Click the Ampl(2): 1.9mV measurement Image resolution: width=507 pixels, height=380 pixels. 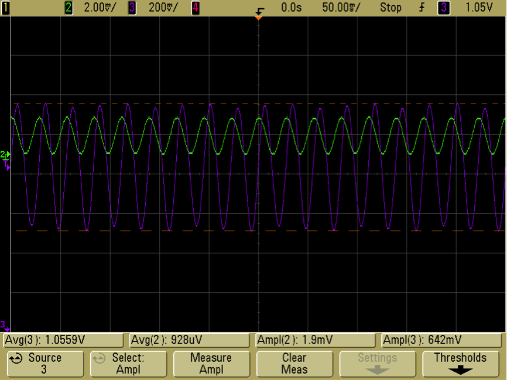315,340
